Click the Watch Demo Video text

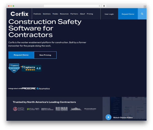pyautogui.click(x=123, y=117)
